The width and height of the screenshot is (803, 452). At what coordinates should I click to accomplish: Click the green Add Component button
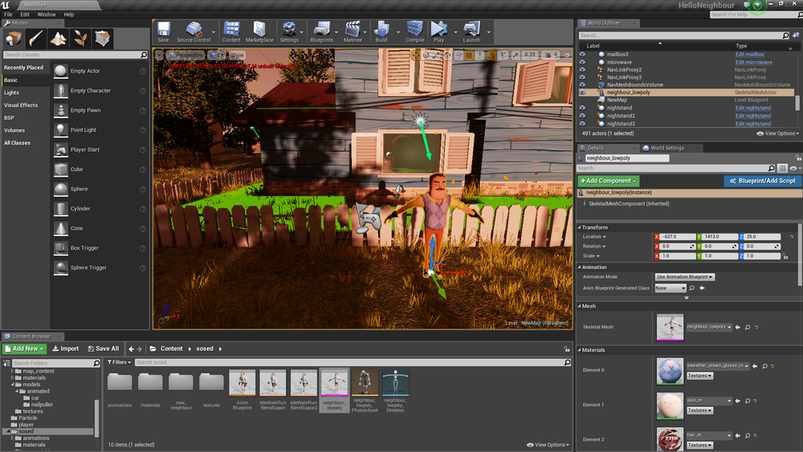pyautogui.click(x=609, y=181)
